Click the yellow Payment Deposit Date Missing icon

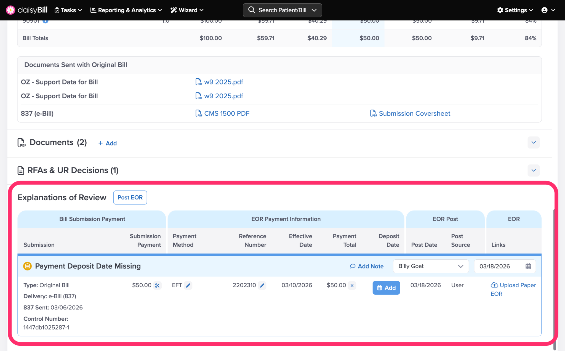pyautogui.click(x=27, y=266)
